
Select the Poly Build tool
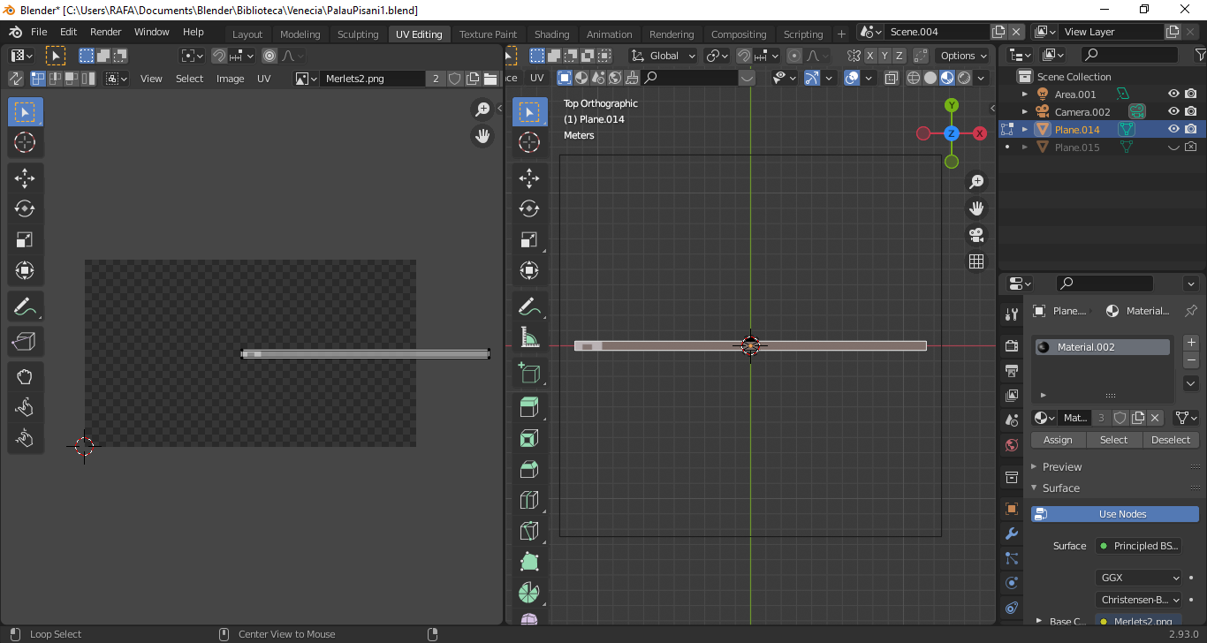(x=529, y=562)
